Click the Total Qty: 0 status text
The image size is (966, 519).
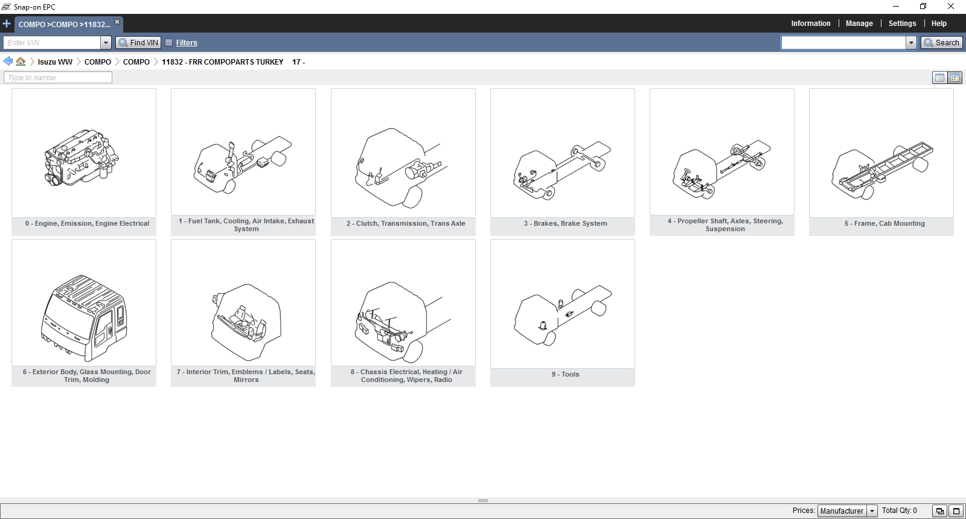click(x=899, y=511)
